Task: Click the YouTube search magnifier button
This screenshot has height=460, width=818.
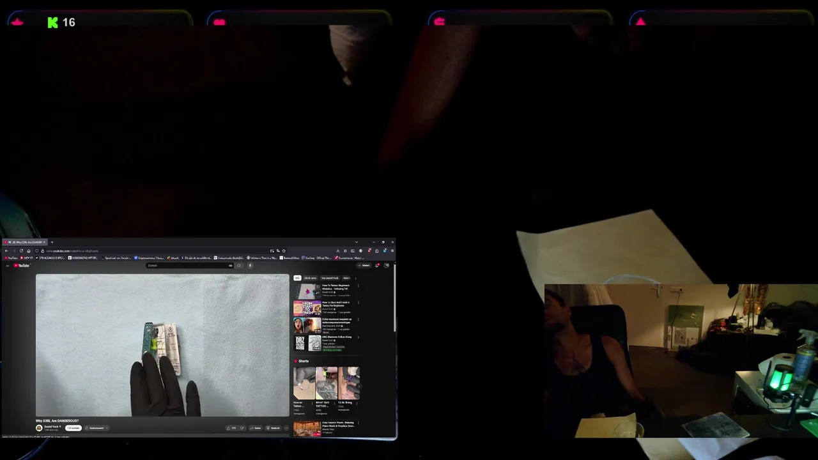Action: tap(239, 266)
